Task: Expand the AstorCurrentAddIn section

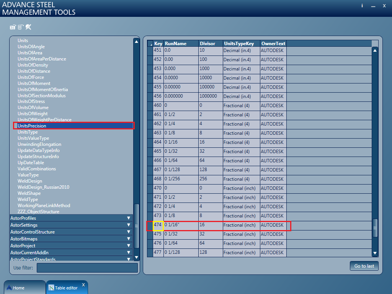Action: click(71, 253)
